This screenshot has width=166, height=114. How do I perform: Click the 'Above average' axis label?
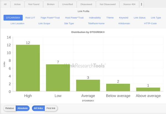pos(148,96)
